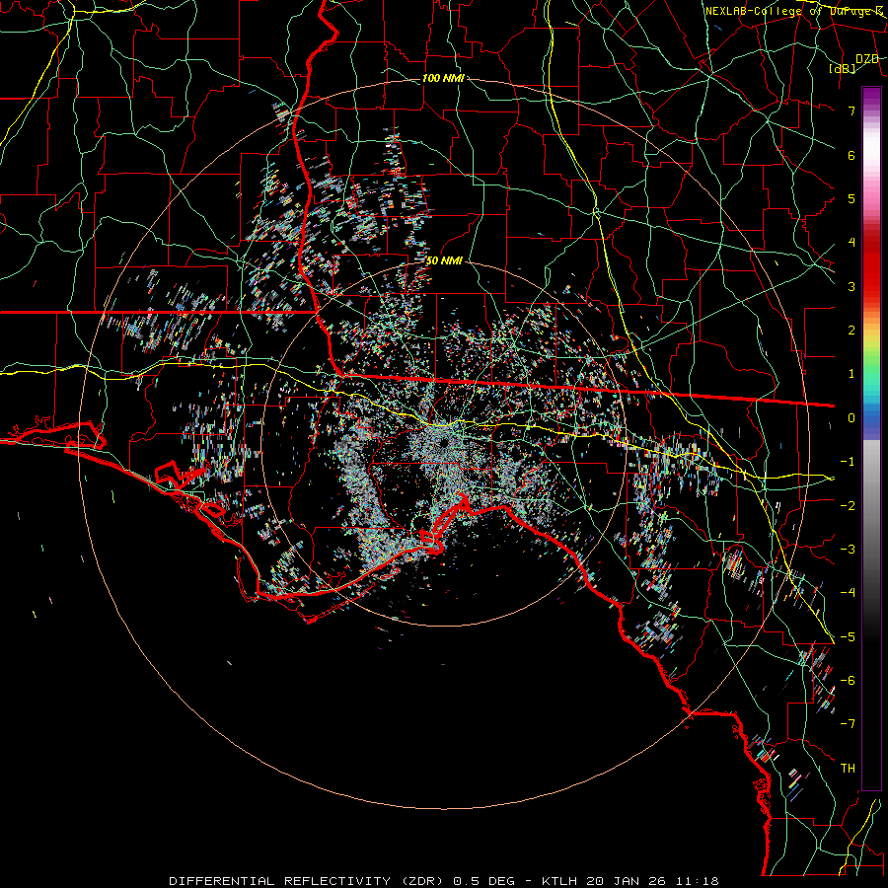Click the "TH" label on the scale

pyautogui.click(x=848, y=769)
